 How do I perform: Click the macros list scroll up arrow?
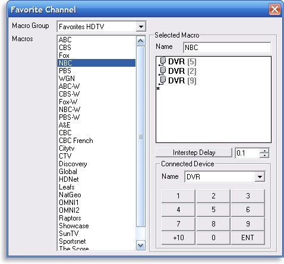(141, 41)
